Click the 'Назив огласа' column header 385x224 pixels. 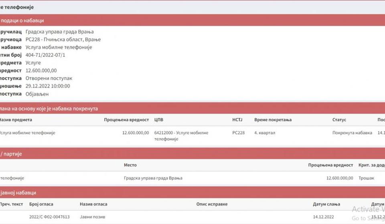[93, 204]
